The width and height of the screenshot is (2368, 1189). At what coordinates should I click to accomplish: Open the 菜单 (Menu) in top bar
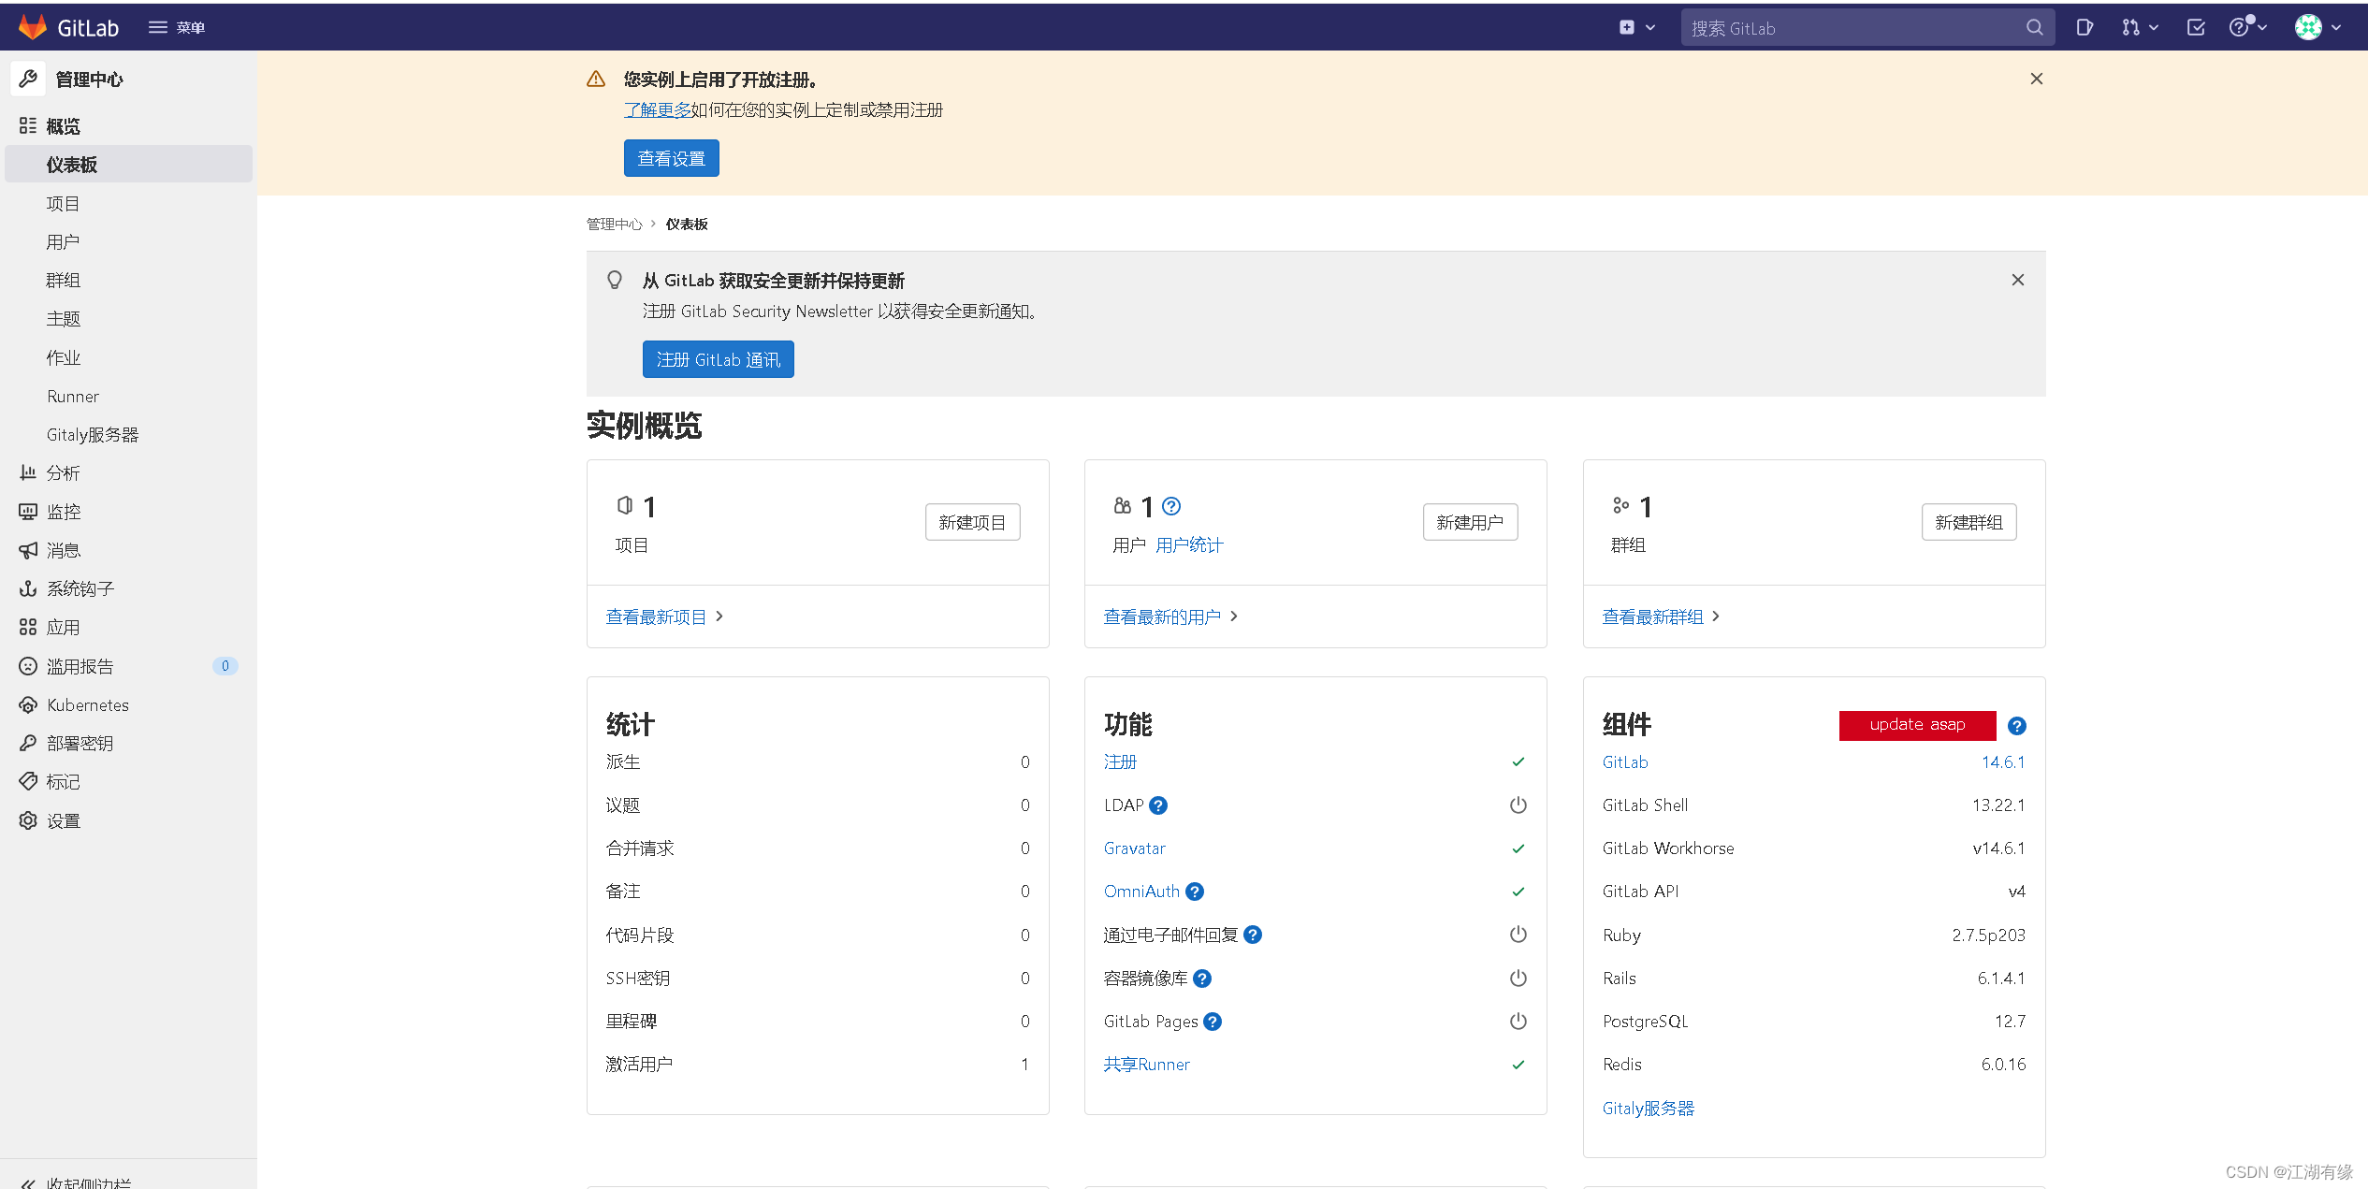(x=176, y=27)
